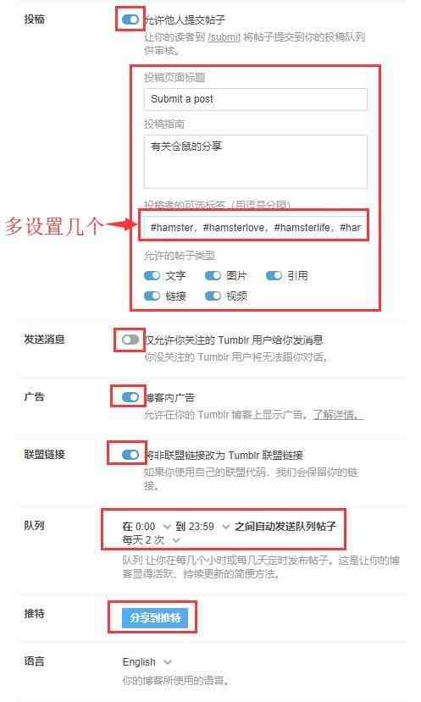
Task: Open the /submit link
Action: pos(224,36)
